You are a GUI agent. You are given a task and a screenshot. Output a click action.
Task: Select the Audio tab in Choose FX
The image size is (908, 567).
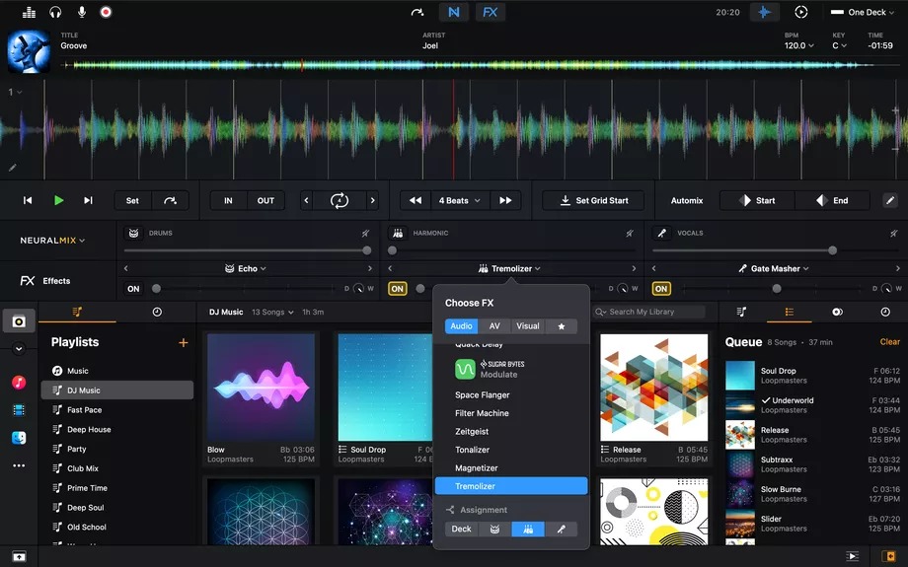(x=461, y=326)
